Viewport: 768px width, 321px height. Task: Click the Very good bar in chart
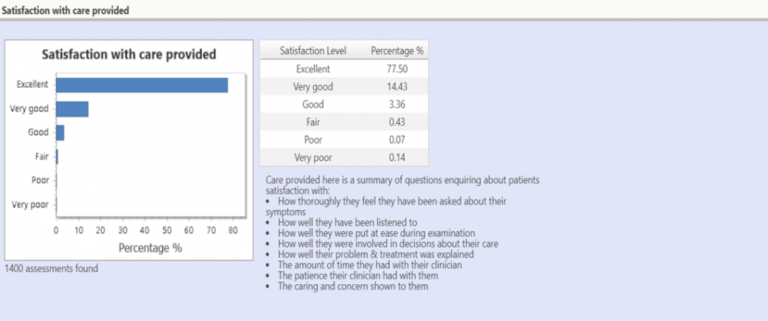[72, 109]
